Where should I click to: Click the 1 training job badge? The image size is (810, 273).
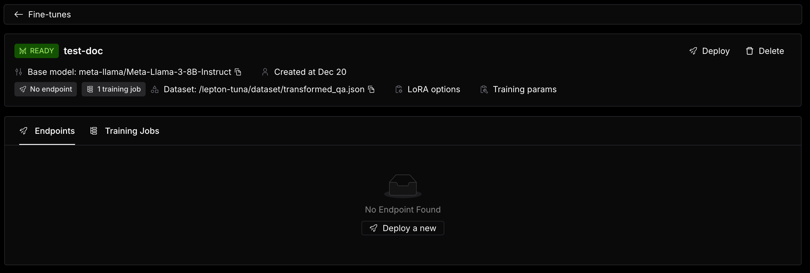[x=113, y=89]
